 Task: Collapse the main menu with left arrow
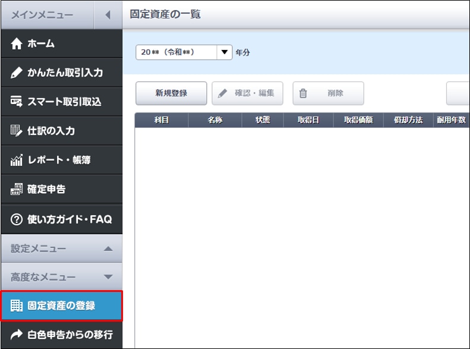tap(108, 15)
